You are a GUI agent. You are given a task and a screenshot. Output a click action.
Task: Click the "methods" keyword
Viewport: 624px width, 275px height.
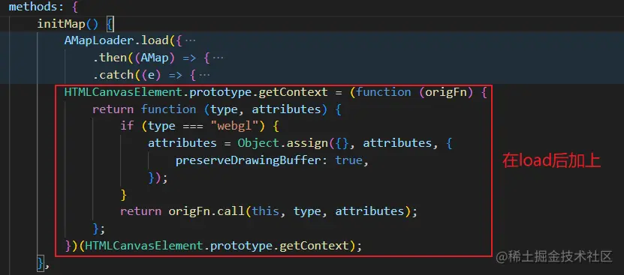[x=33, y=7]
